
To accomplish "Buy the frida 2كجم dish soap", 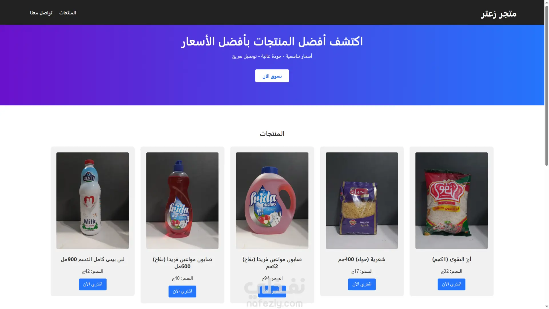I will (272, 291).
